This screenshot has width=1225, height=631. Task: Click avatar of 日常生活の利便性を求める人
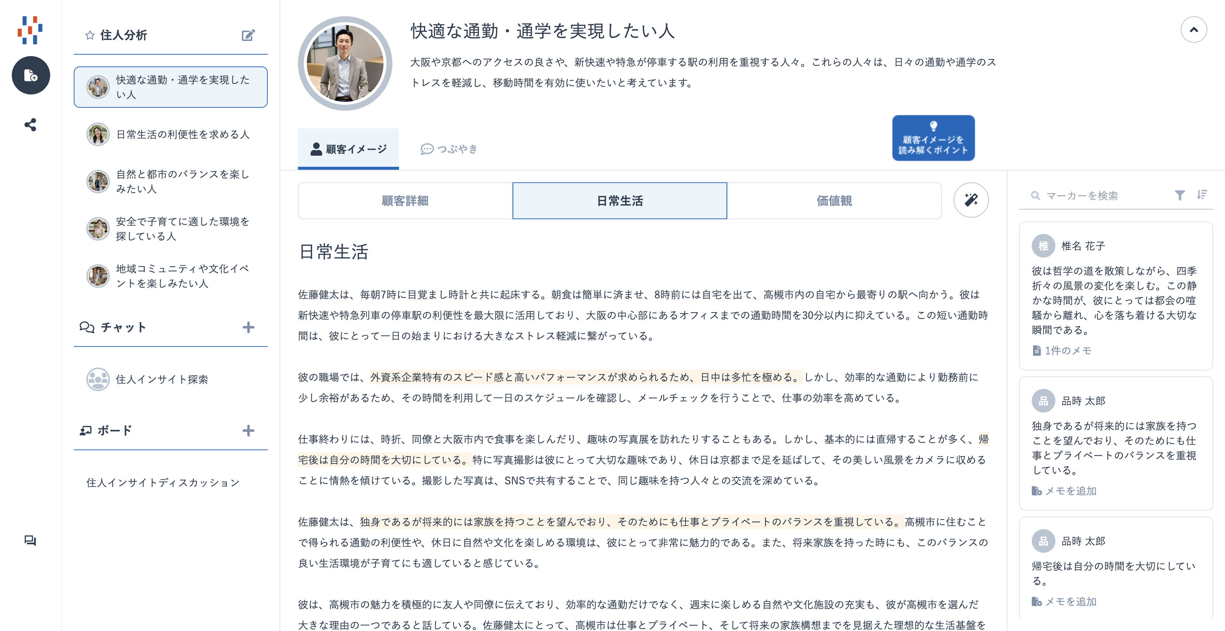pos(98,134)
